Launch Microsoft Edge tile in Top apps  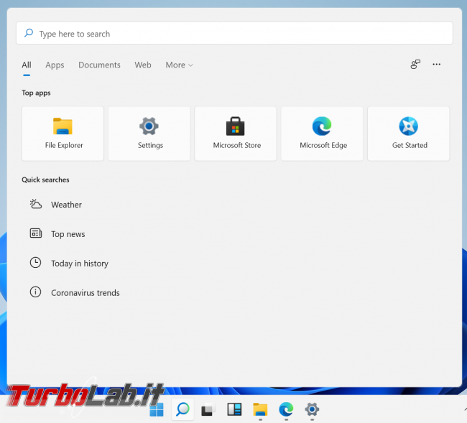coord(323,134)
